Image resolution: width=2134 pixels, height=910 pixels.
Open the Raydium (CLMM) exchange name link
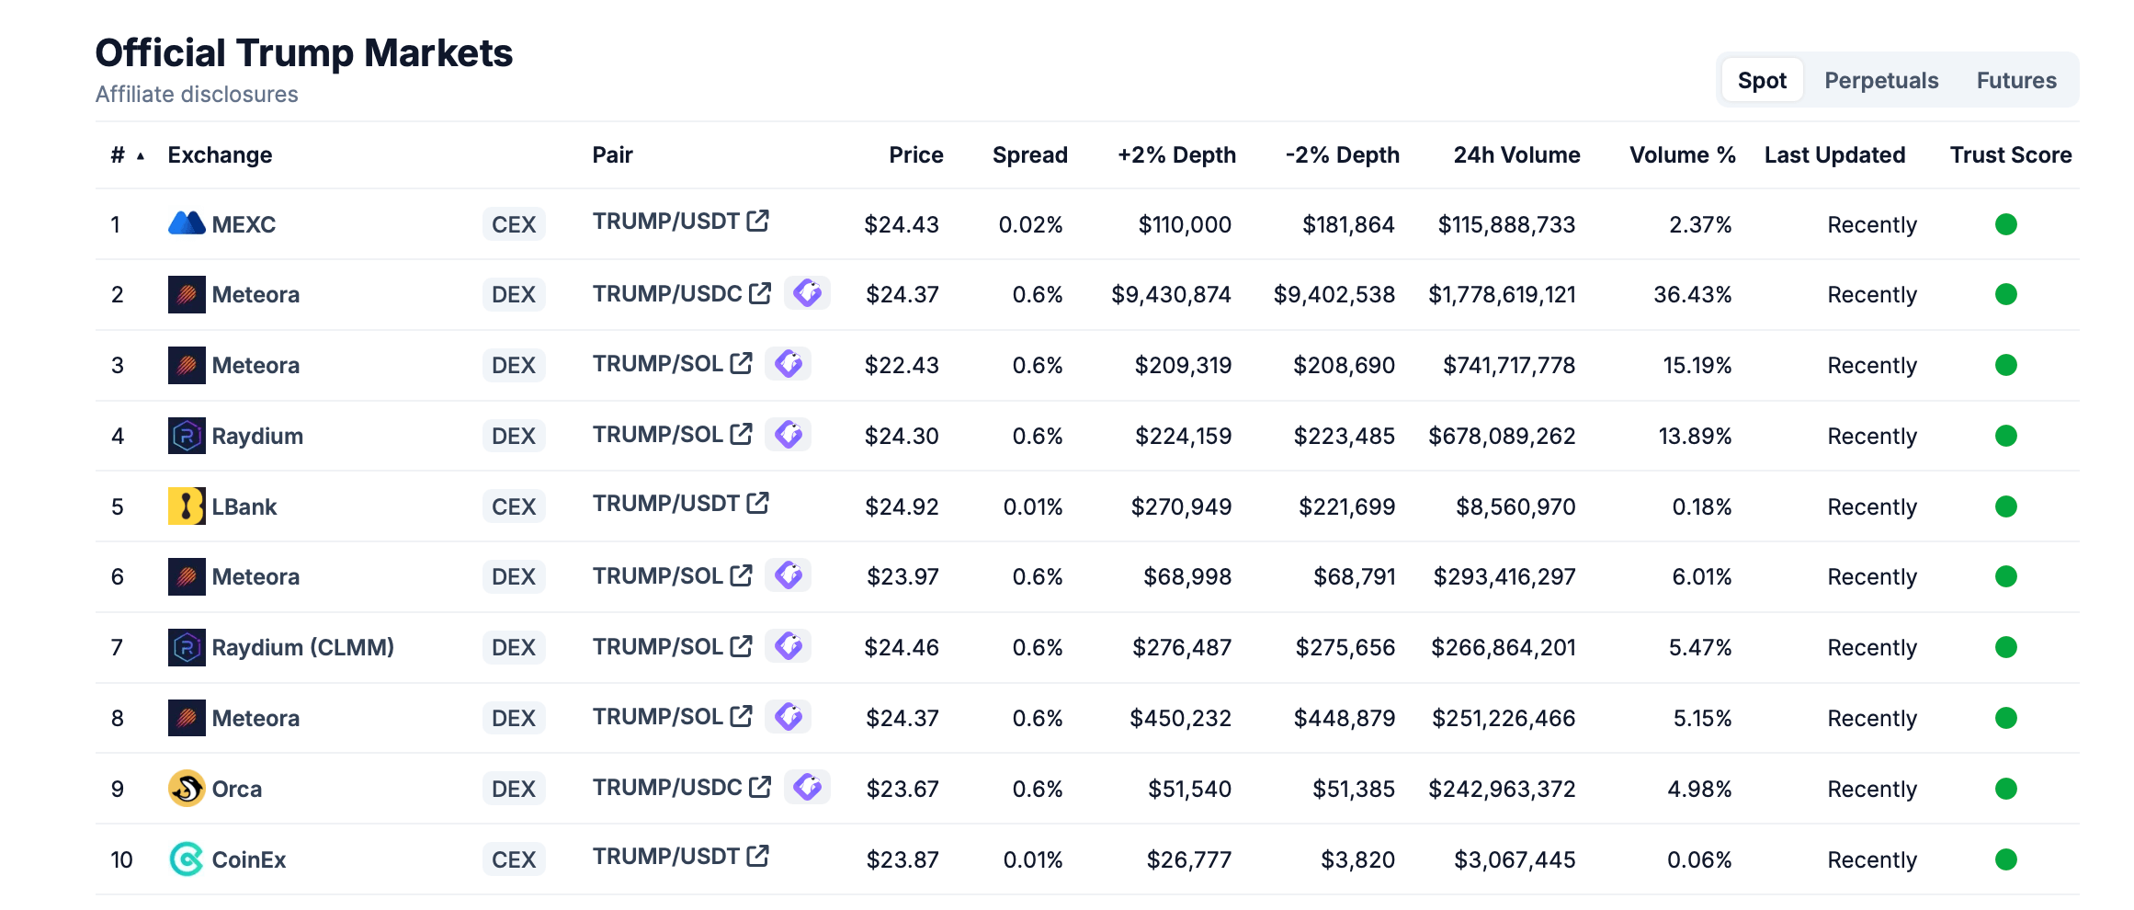tap(303, 647)
